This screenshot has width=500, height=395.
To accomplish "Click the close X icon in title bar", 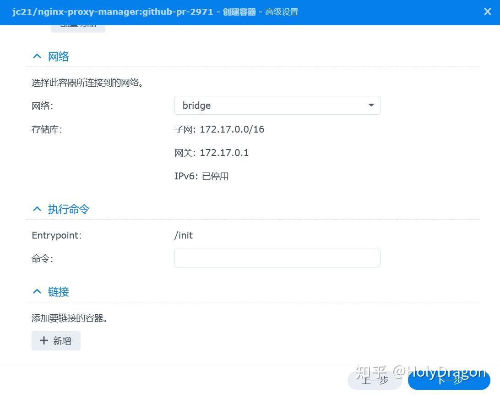I will click(x=488, y=12).
